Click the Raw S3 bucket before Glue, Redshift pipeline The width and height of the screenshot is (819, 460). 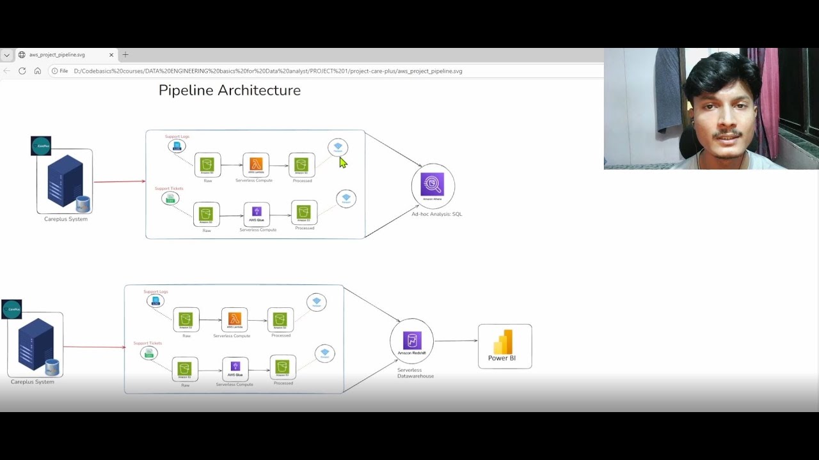185,369
